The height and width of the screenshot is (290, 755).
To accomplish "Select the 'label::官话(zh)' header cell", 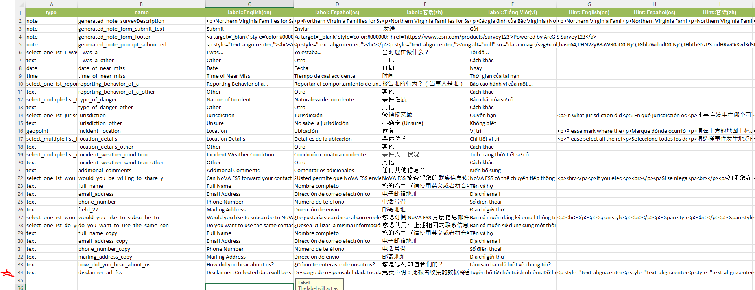I will click(425, 13).
